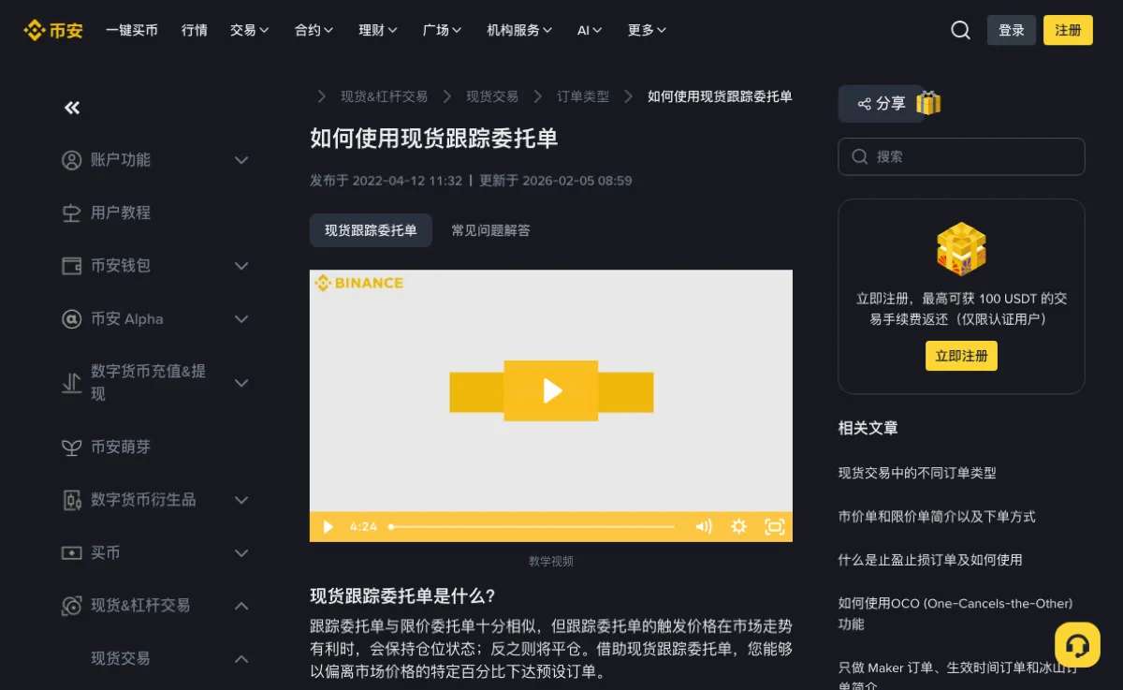Expand 数字货币充值&提现 section chevron
The height and width of the screenshot is (690, 1123).
point(241,383)
